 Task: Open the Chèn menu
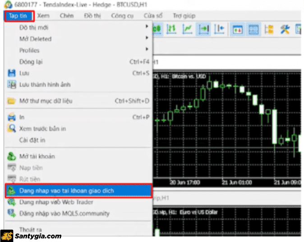pos(66,16)
